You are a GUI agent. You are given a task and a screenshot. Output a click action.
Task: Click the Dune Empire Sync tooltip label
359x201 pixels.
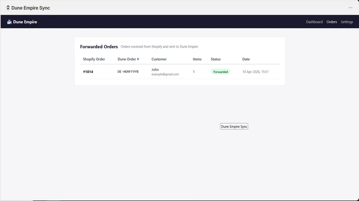pyautogui.click(x=234, y=126)
